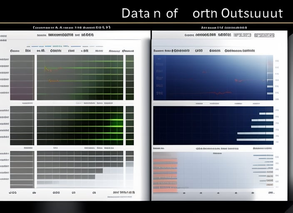The image size is (293, 213).
Task: Click the column header row above the blue chart
Action: tap(204, 51)
